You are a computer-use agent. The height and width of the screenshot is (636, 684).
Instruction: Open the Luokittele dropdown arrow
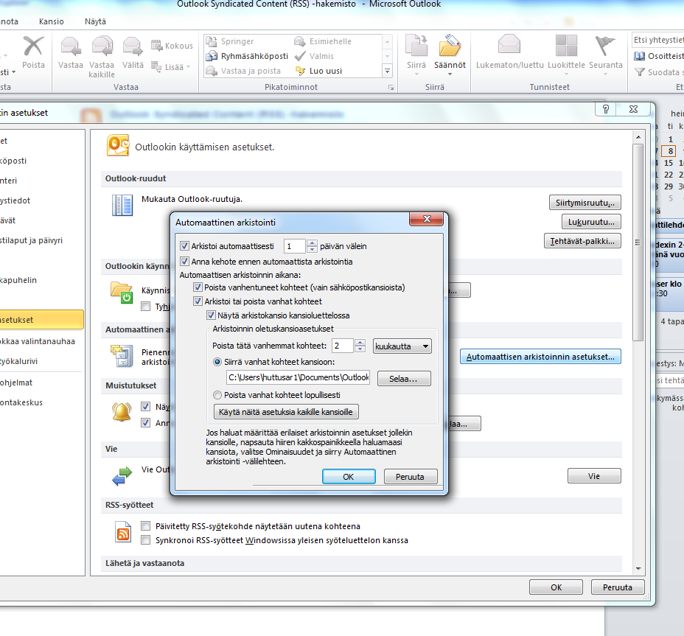pyautogui.click(x=566, y=74)
